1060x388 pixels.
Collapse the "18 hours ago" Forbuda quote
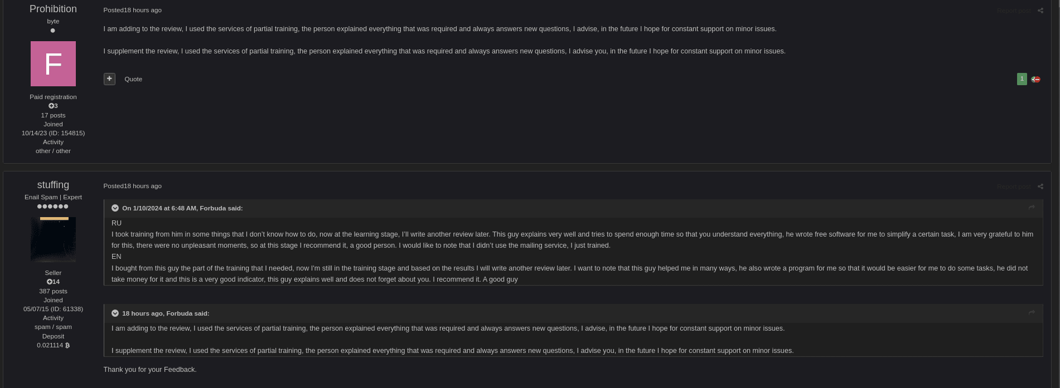115,313
